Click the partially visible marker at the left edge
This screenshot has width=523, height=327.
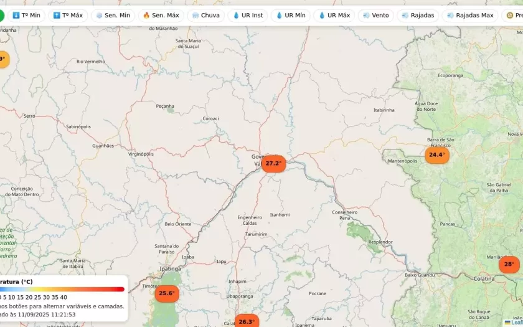[2, 60]
